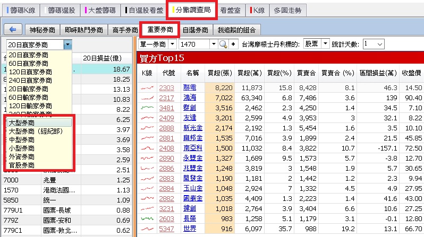Viewport: 424px width, 237px height.
Task: Choose 大型券商 in dropdown list
Action: point(39,123)
